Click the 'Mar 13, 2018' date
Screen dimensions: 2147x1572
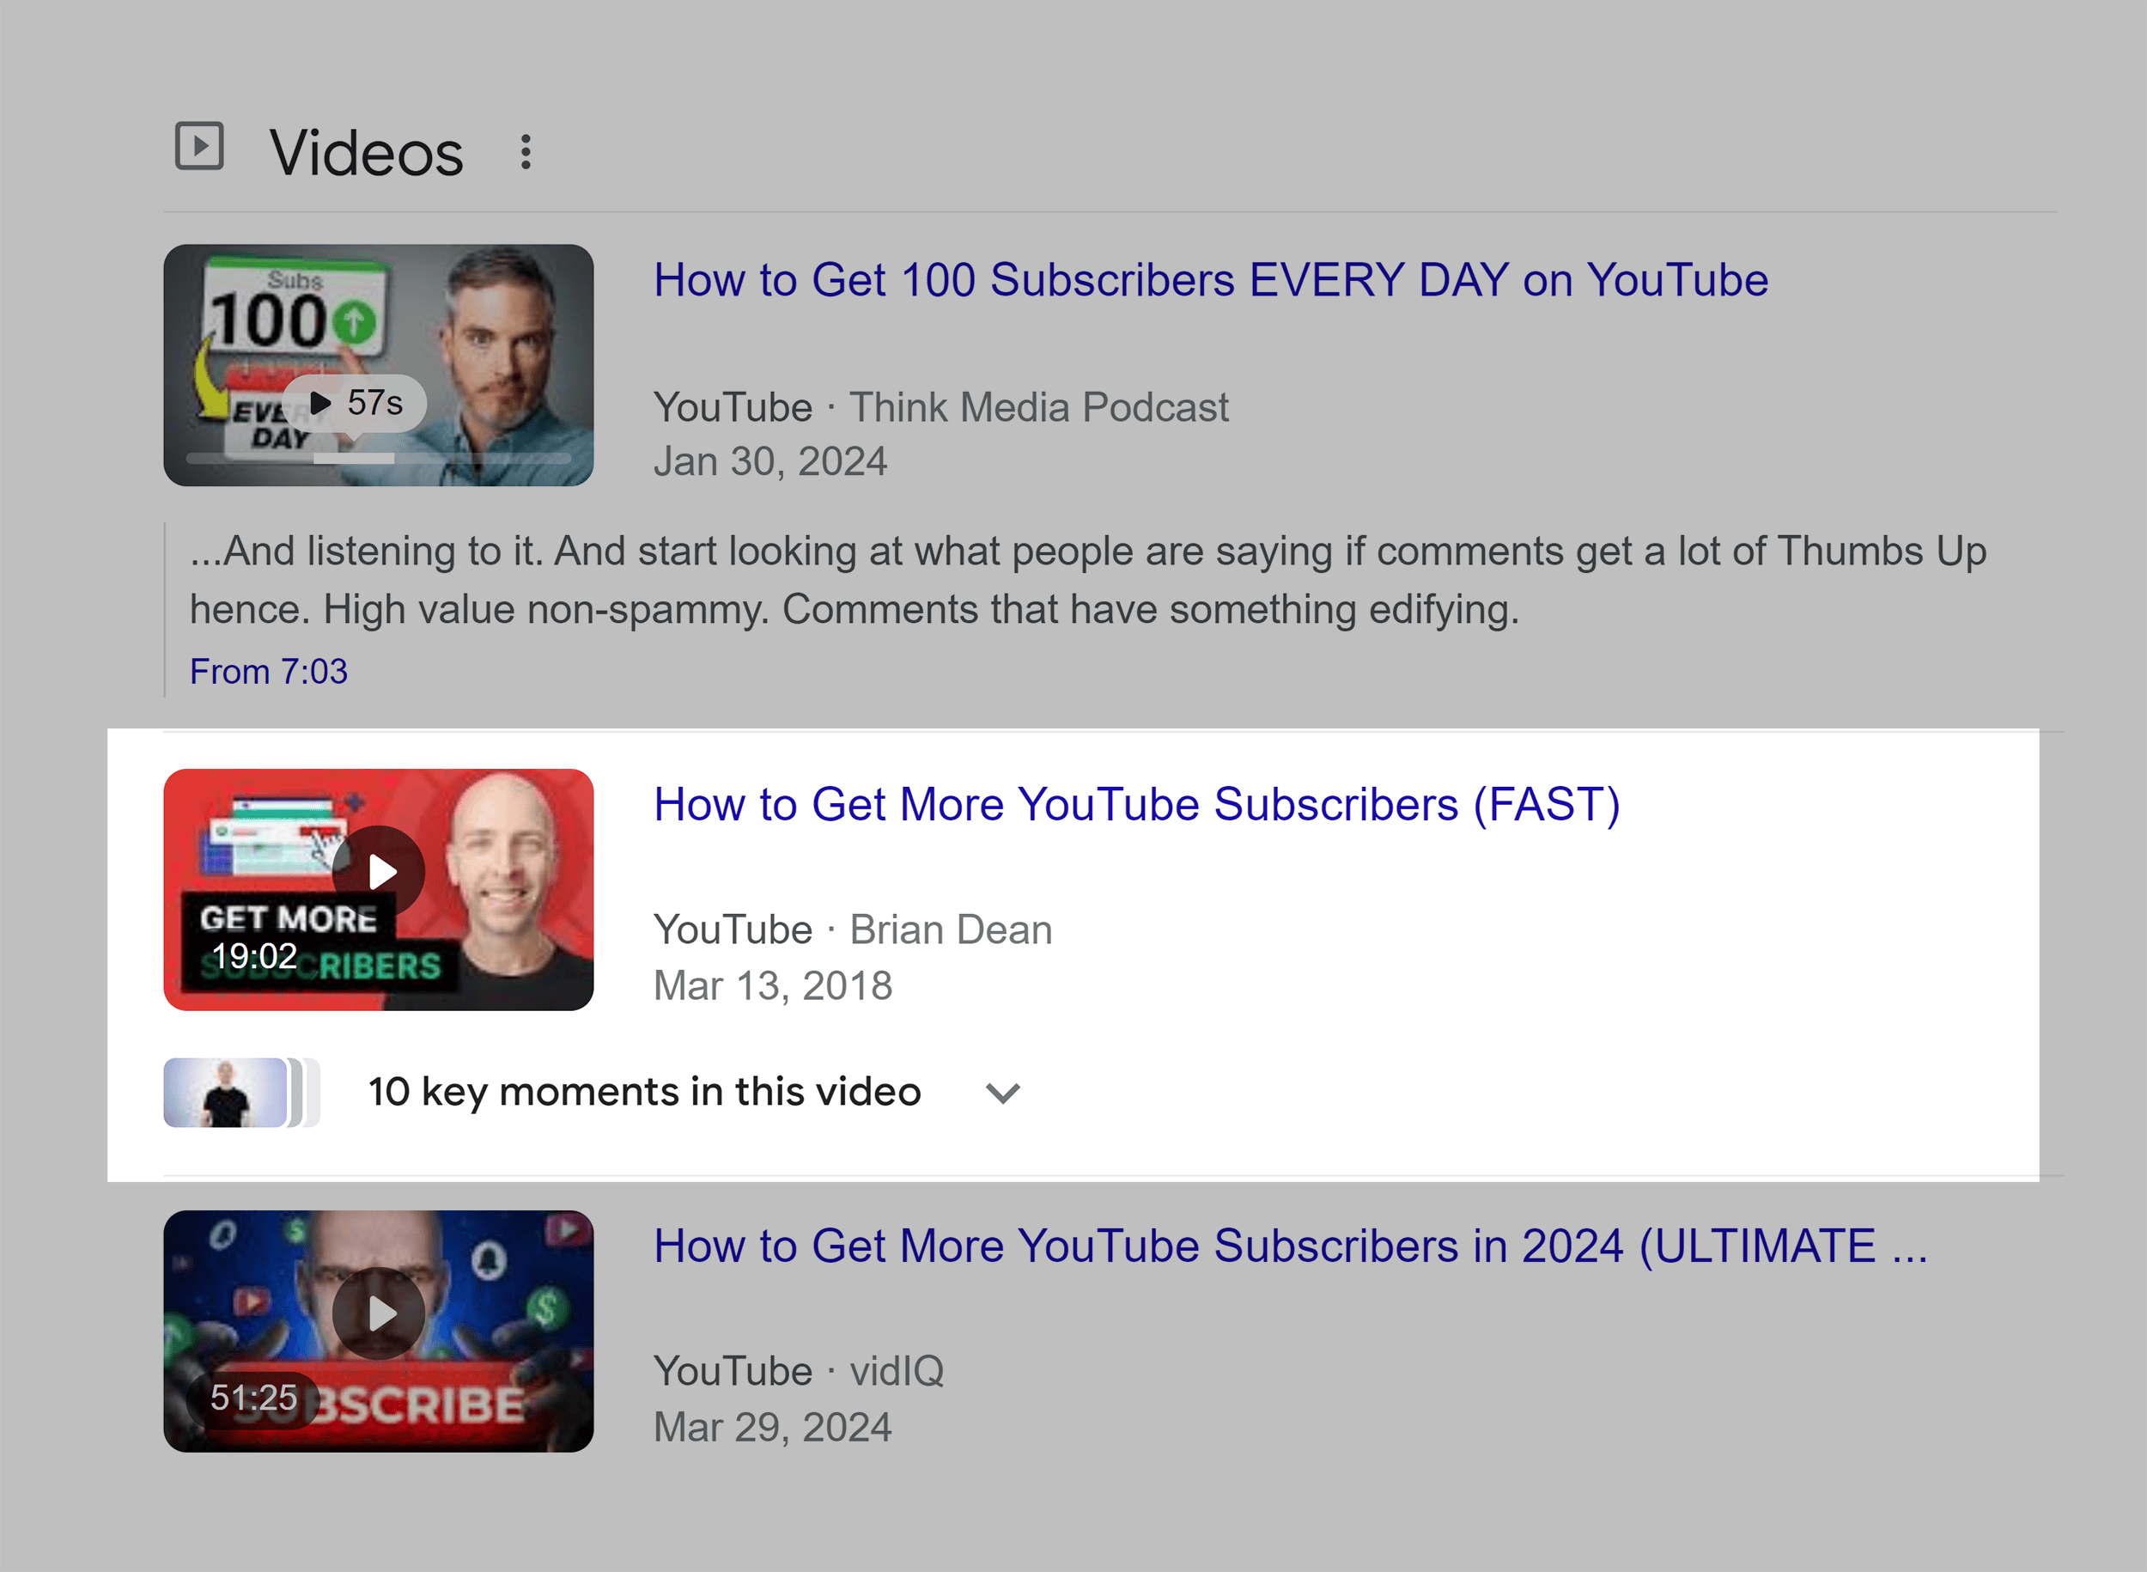tap(774, 986)
